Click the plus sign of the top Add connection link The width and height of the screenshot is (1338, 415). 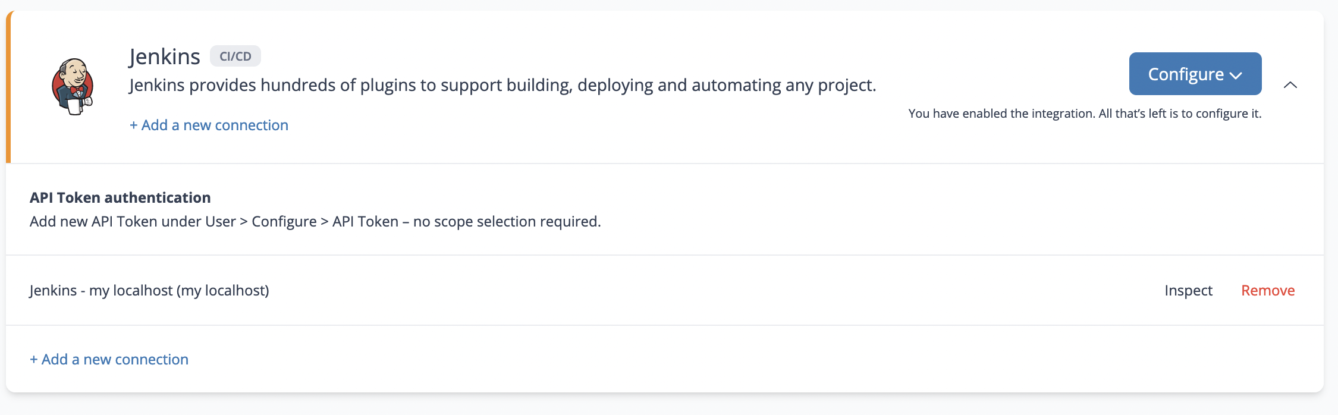click(x=134, y=125)
